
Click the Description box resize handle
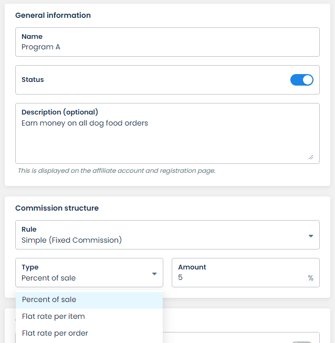tap(311, 157)
